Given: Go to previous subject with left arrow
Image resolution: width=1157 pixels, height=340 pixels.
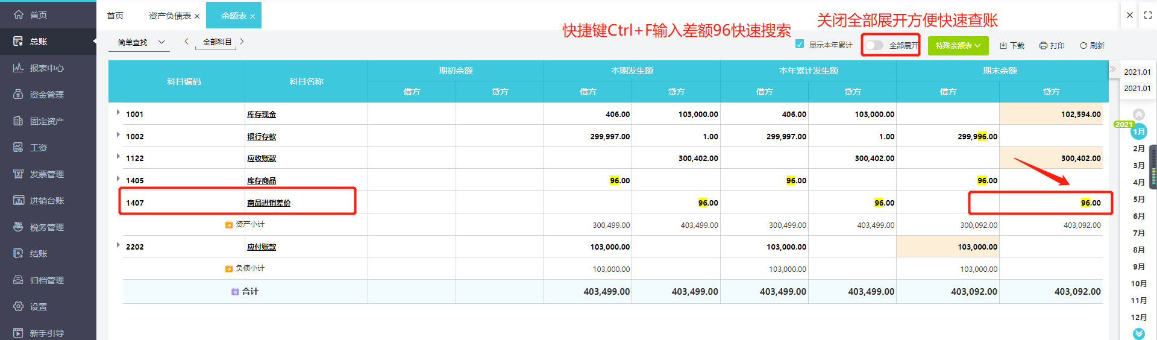Looking at the screenshot, I should tap(186, 42).
